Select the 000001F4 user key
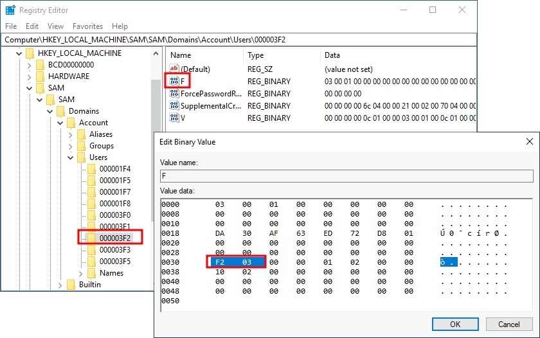Viewport: 540px width, 338px height. pyautogui.click(x=114, y=169)
